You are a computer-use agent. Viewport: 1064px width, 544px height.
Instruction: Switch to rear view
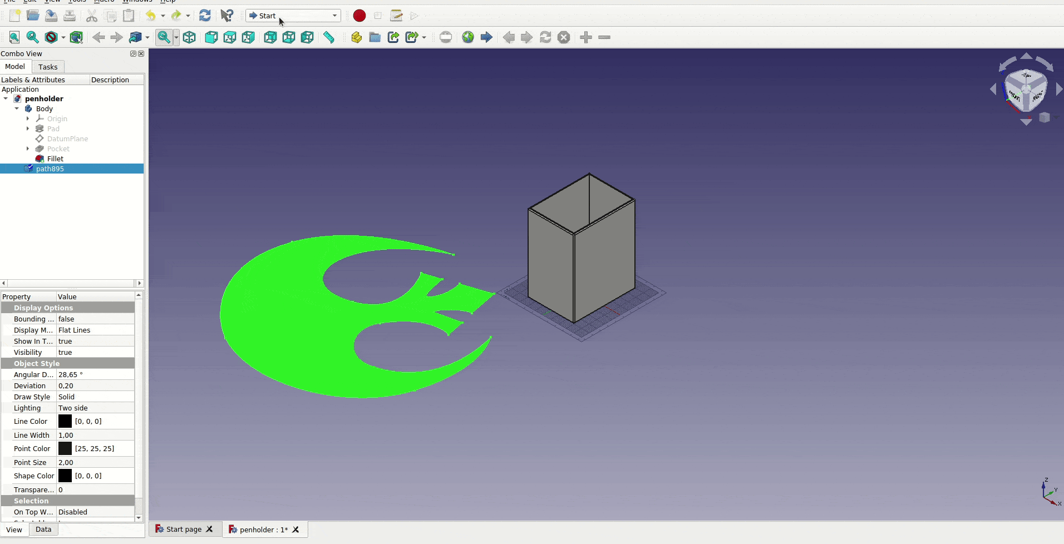coord(270,37)
